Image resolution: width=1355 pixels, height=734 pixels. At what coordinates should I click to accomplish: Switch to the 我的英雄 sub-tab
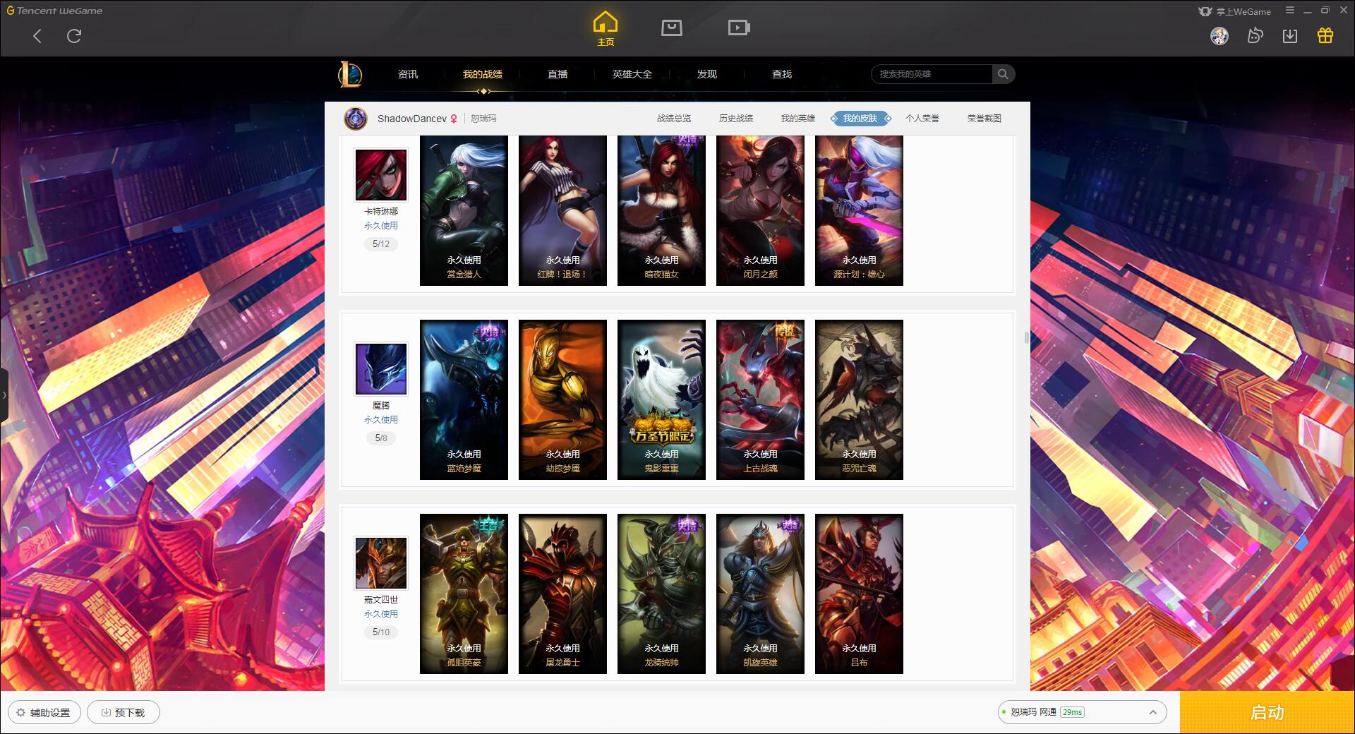798,119
